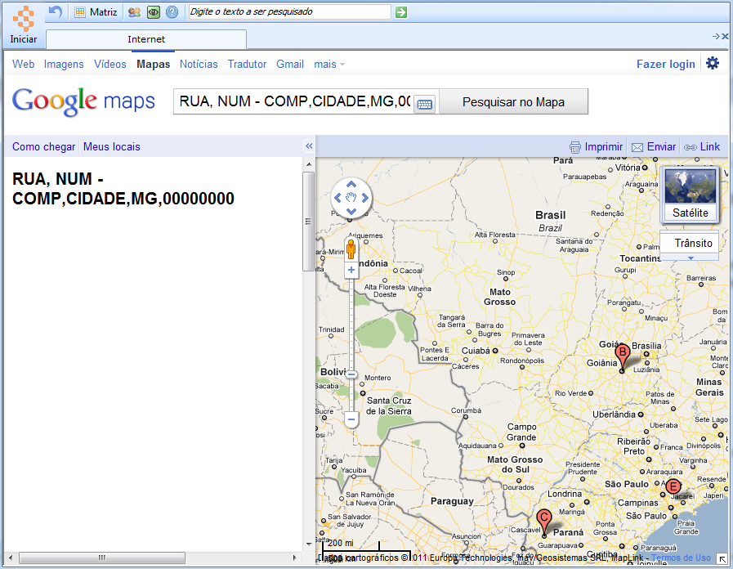Pan the map down with the arrow

pyautogui.click(x=351, y=211)
